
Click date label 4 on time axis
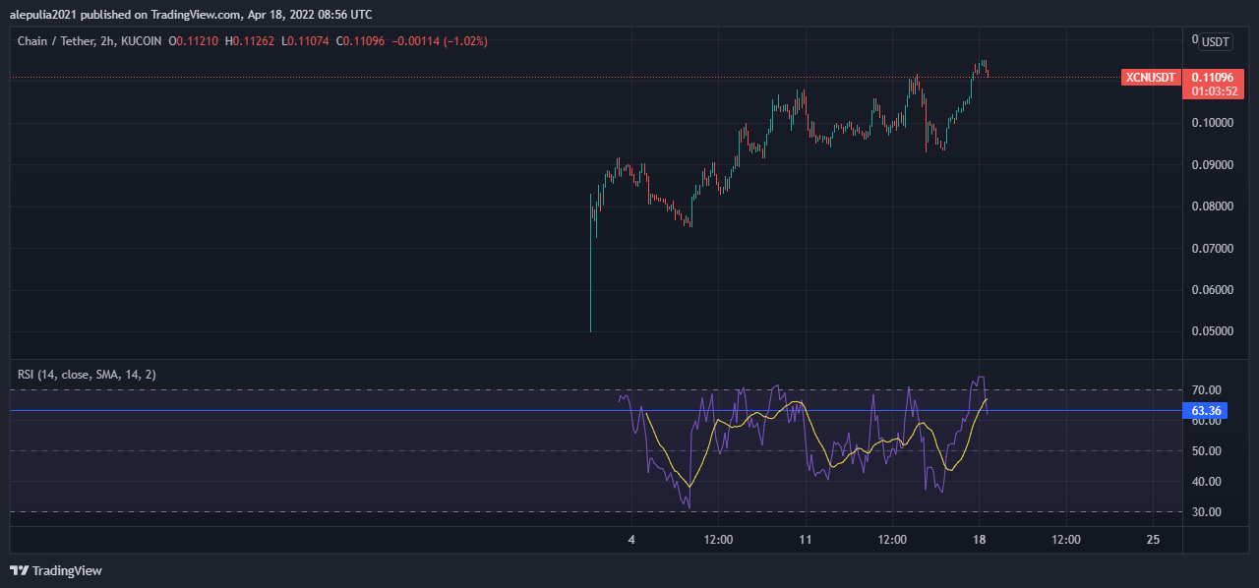[x=631, y=540]
